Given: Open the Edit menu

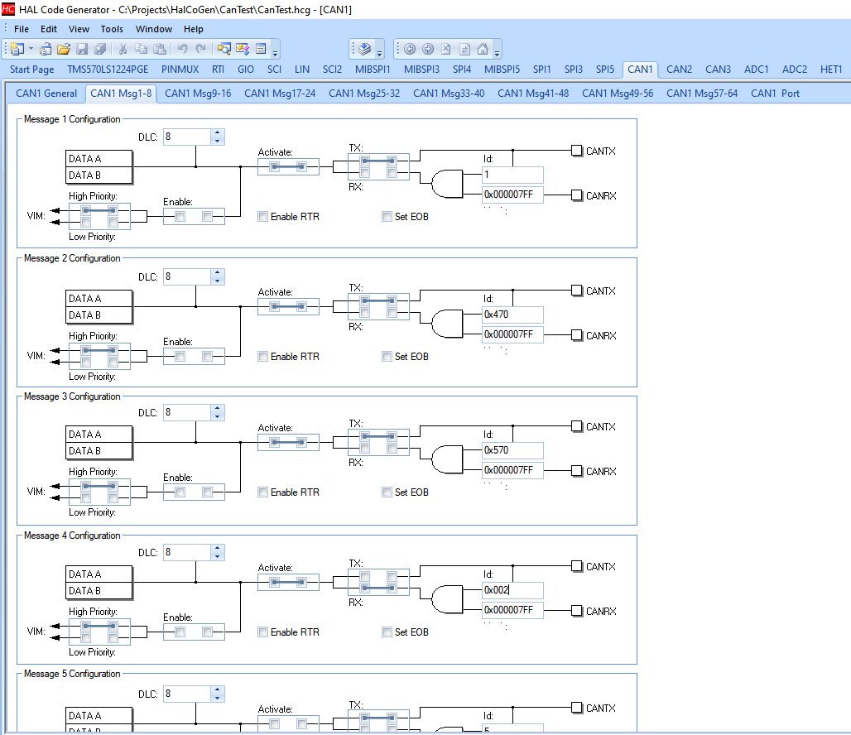Looking at the screenshot, I should (49, 29).
